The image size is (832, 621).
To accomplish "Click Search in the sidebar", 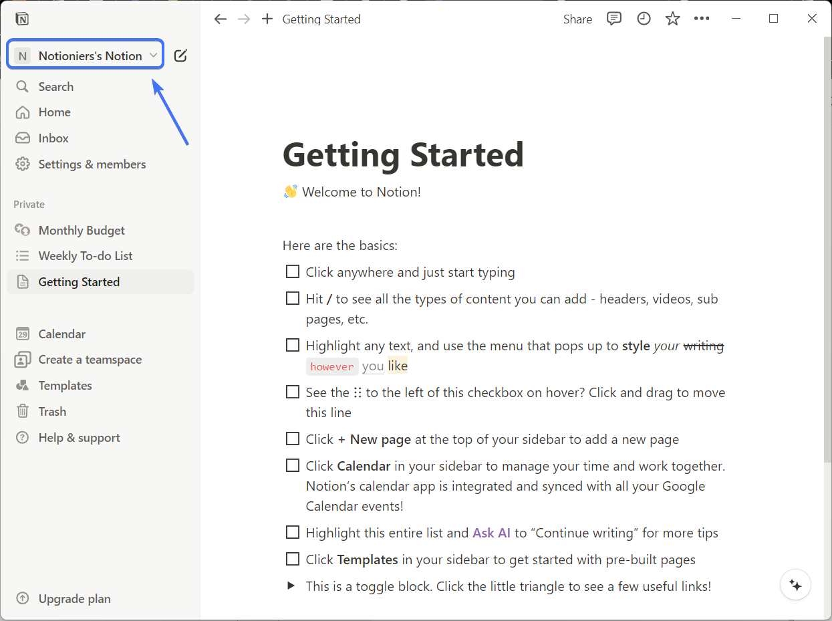I will click(x=55, y=86).
